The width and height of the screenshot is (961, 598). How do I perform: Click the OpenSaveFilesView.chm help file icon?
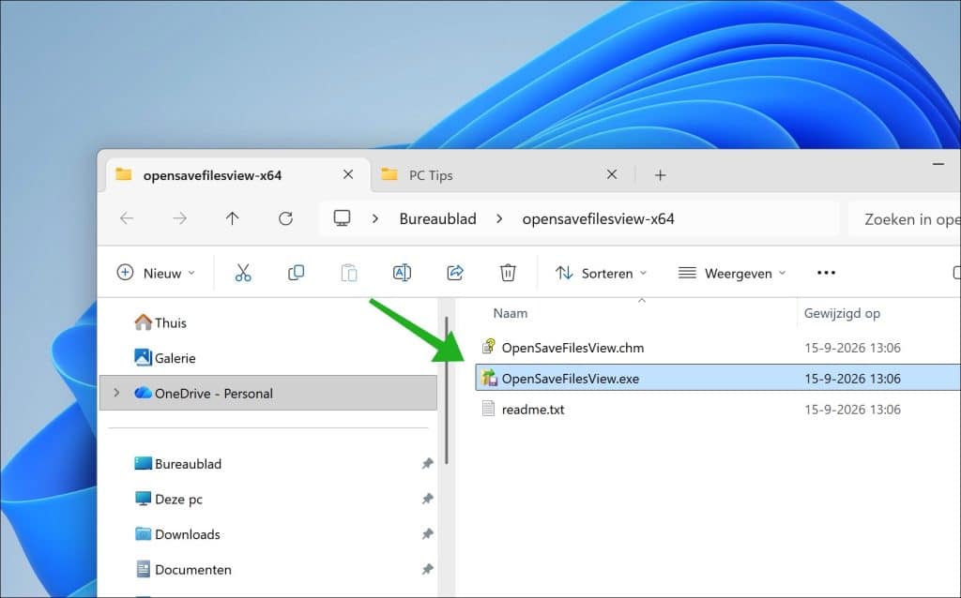click(488, 347)
